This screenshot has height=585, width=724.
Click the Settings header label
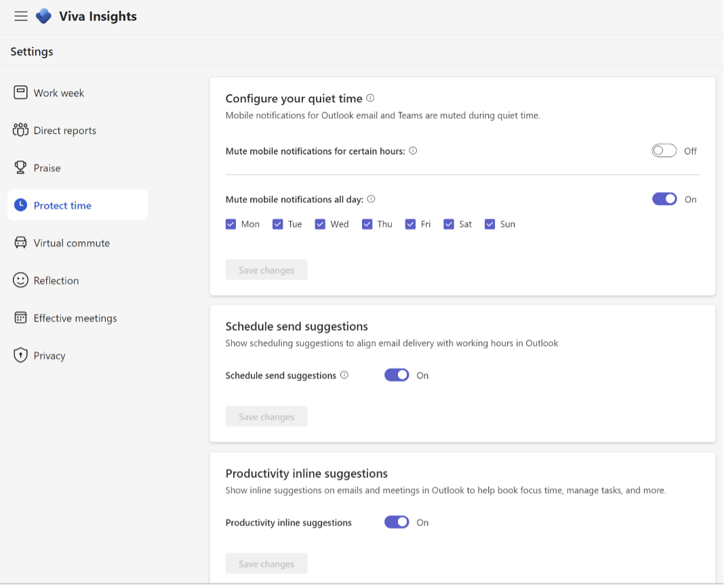coord(31,51)
